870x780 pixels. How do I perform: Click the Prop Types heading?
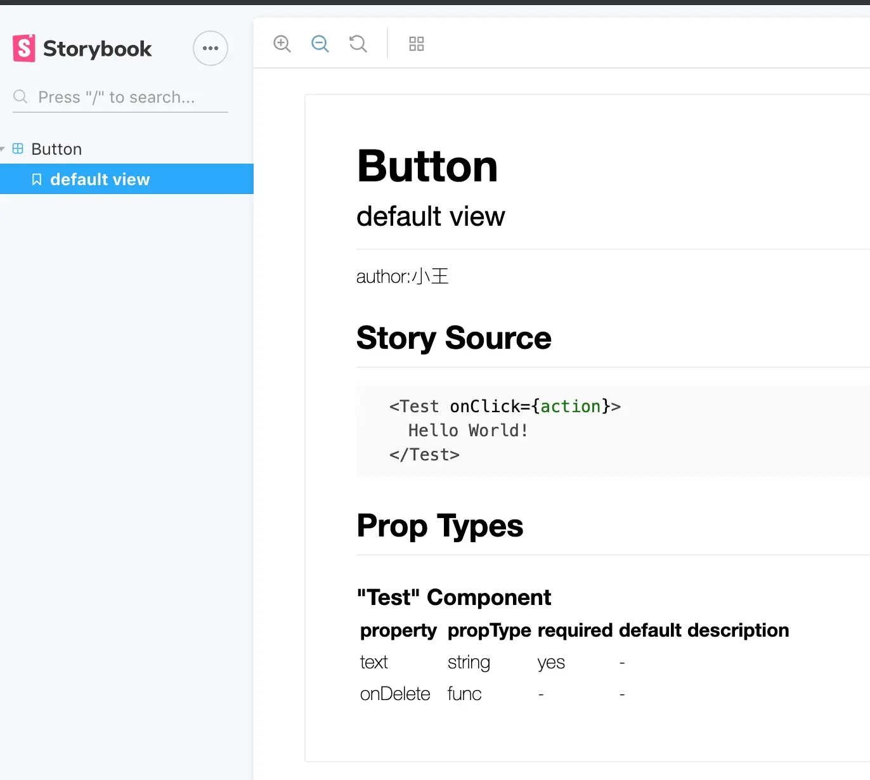tap(440, 526)
